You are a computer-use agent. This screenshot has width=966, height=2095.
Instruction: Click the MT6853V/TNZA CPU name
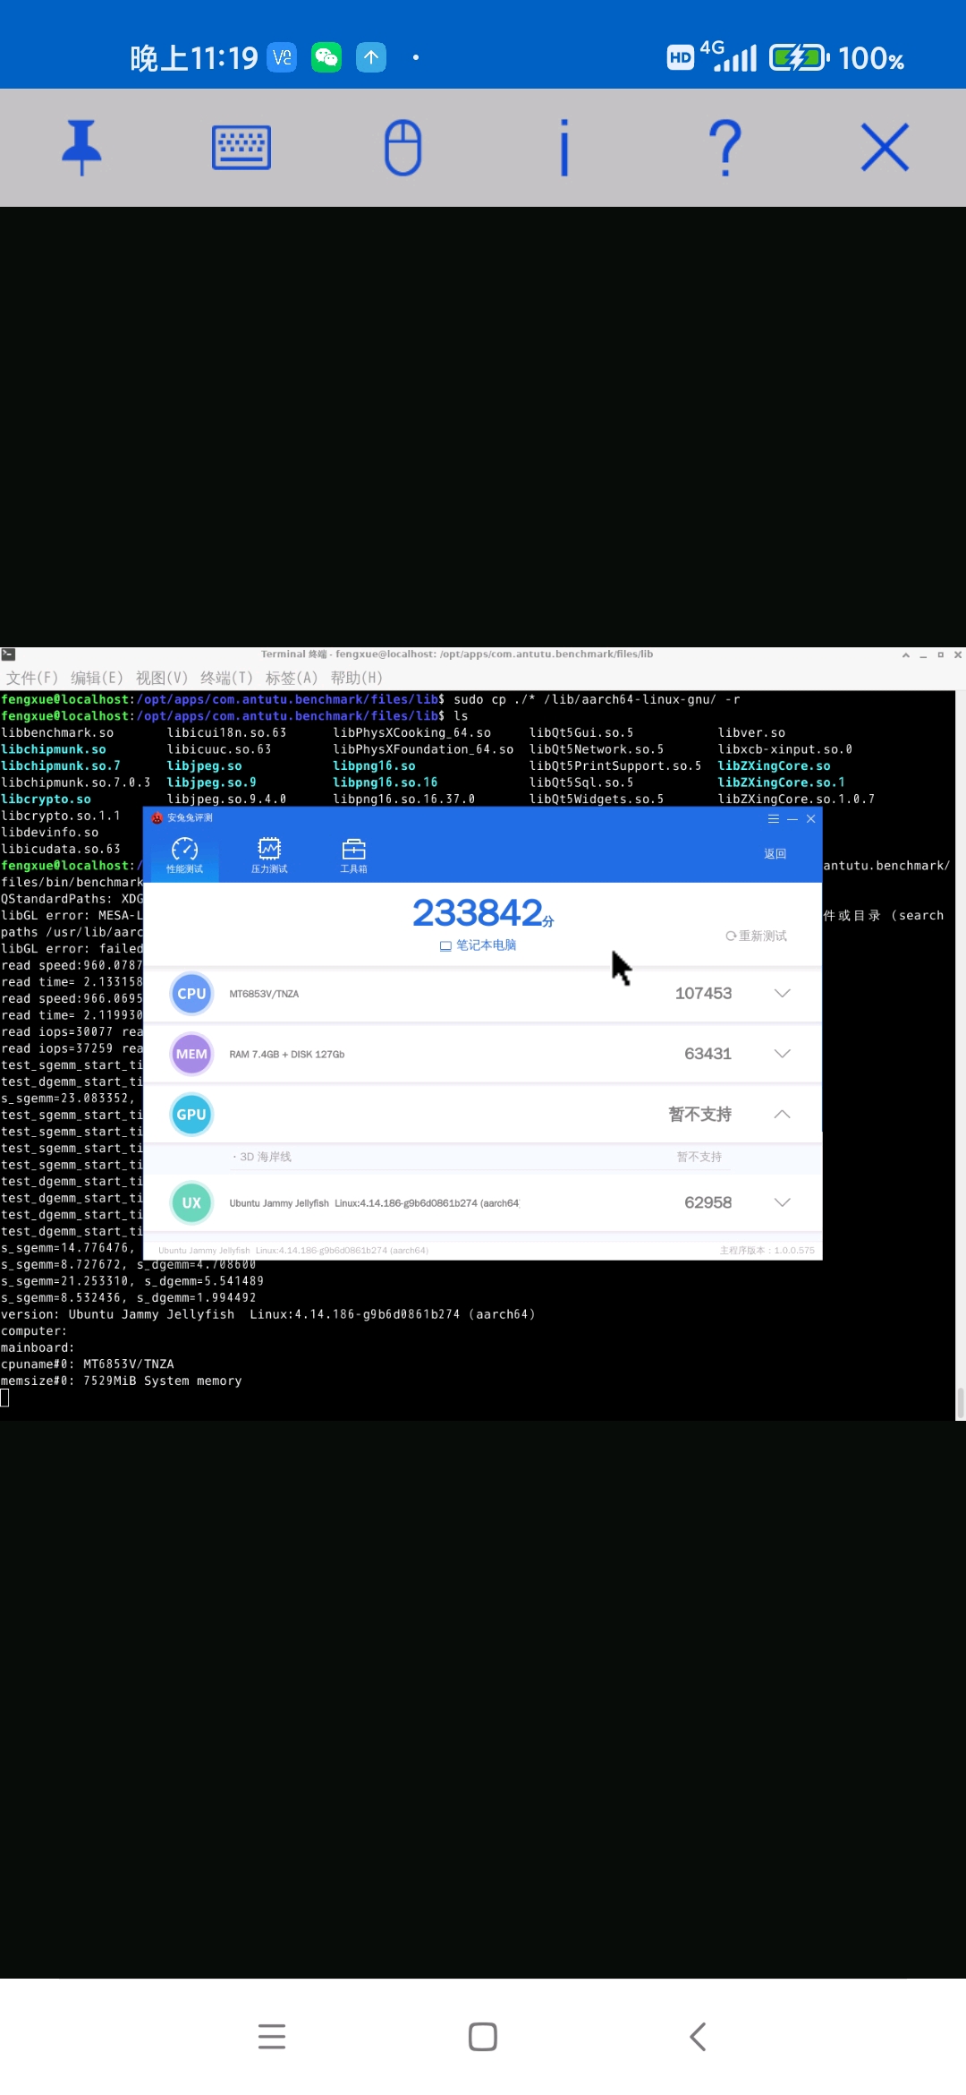point(264,994)
